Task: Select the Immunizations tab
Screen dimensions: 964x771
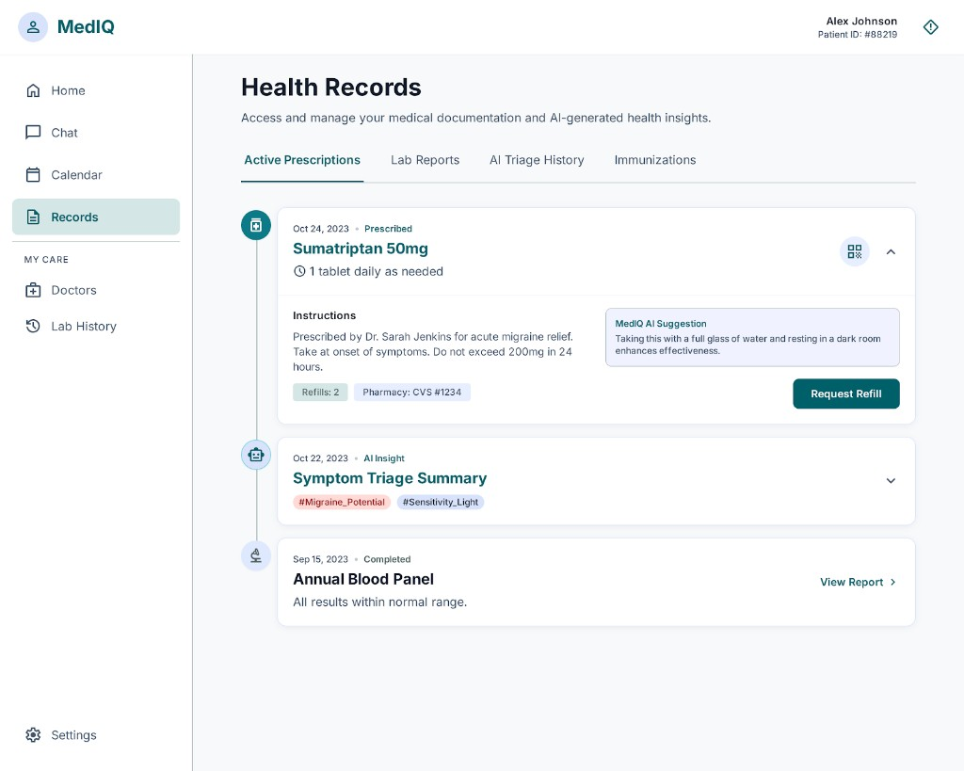Action: (x=655, y=160)
